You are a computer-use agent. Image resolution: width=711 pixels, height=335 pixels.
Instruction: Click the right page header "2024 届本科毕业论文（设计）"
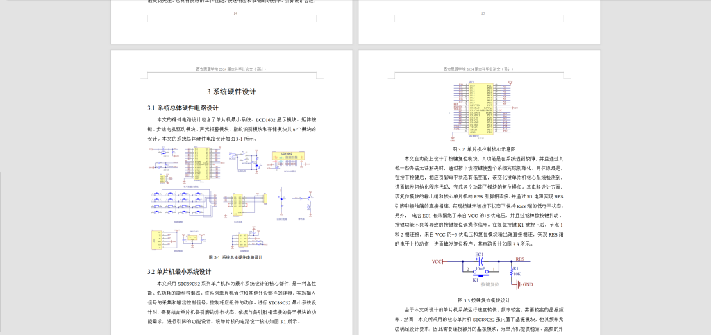coord(490,69)
